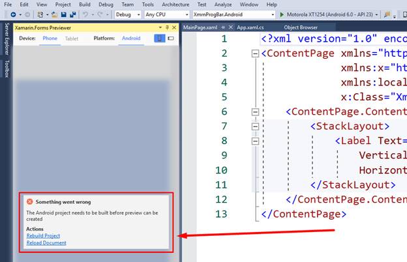Close the Xamarin.Forms Previewer panel

pos(174,27)
